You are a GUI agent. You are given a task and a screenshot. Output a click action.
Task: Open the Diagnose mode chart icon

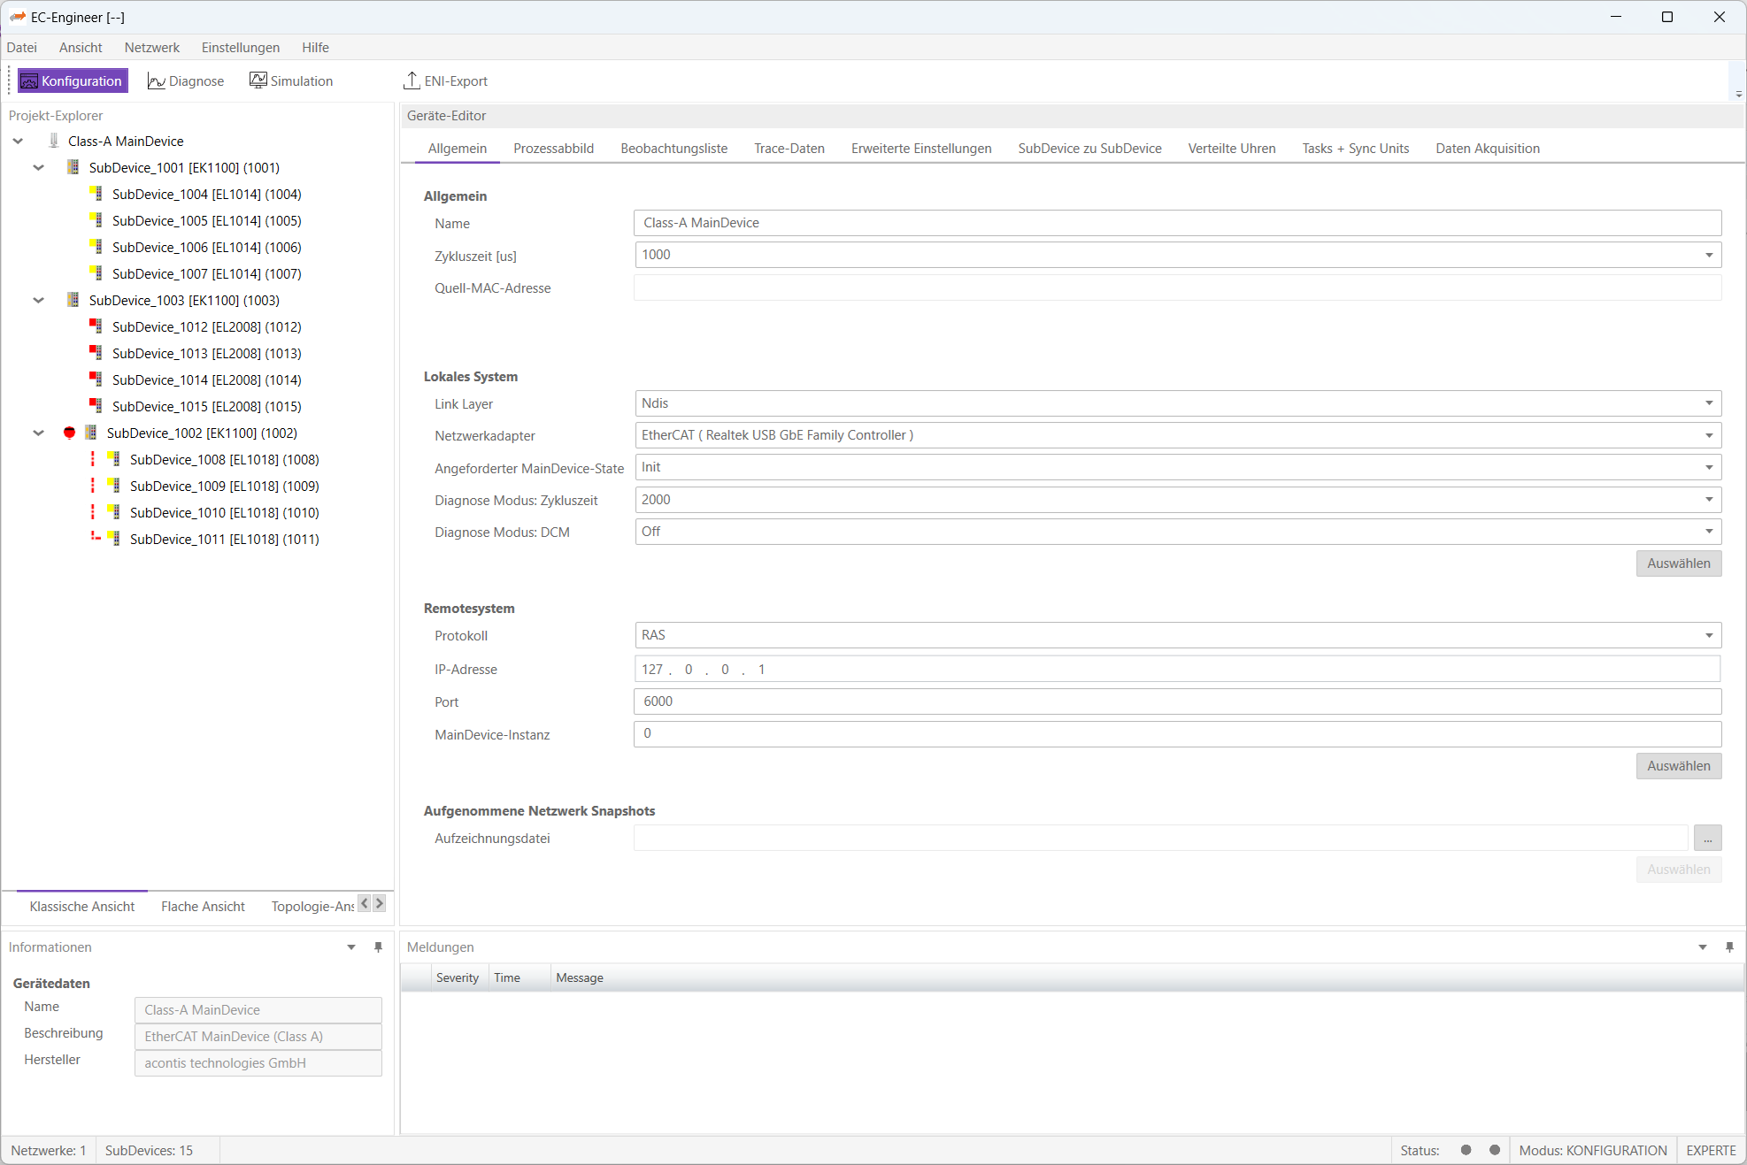tap(156, 81)
